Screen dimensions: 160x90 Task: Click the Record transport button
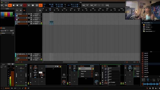pyautogui.click(x=17, y=5)
